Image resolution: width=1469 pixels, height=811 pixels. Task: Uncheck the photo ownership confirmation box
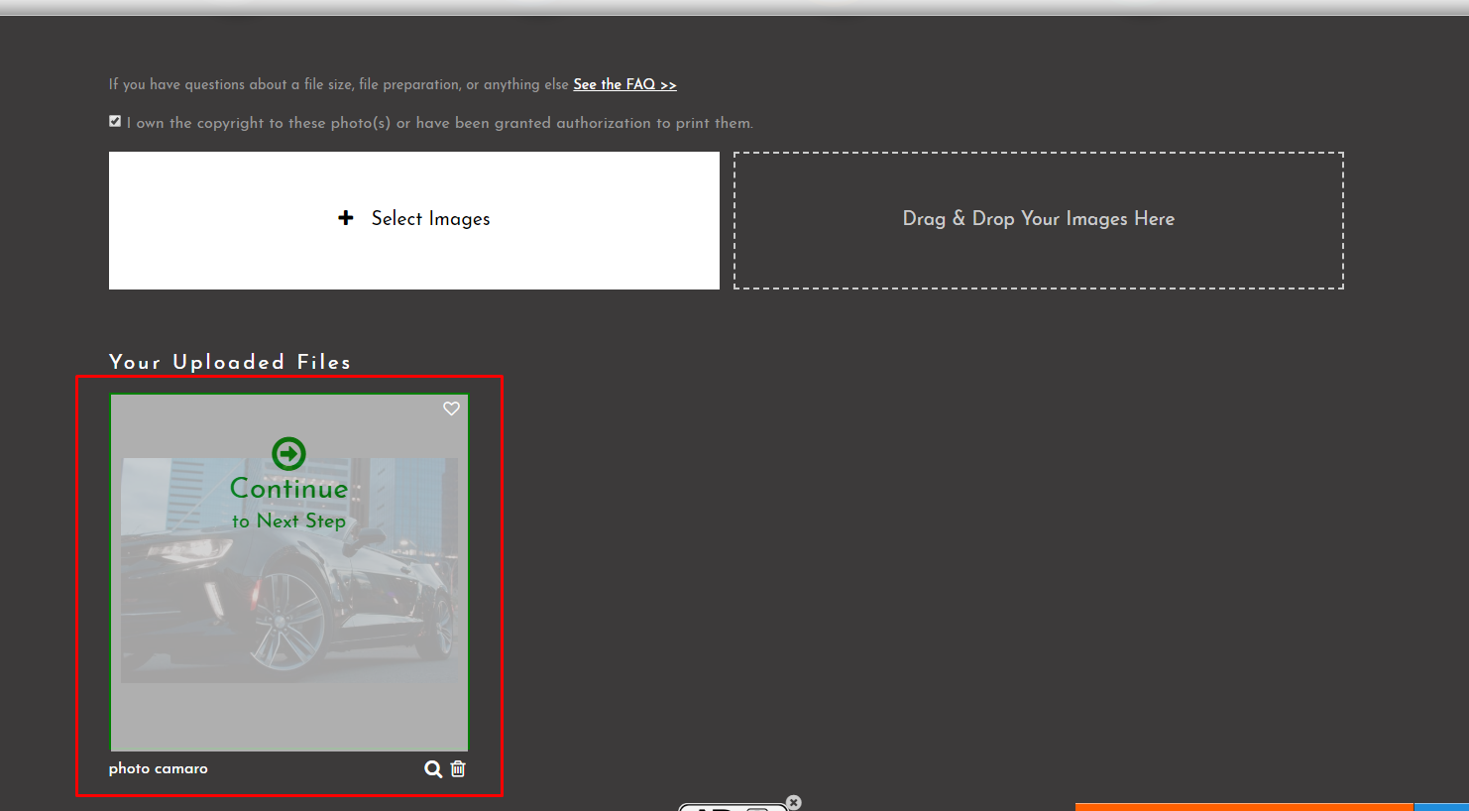click(115, 120)
